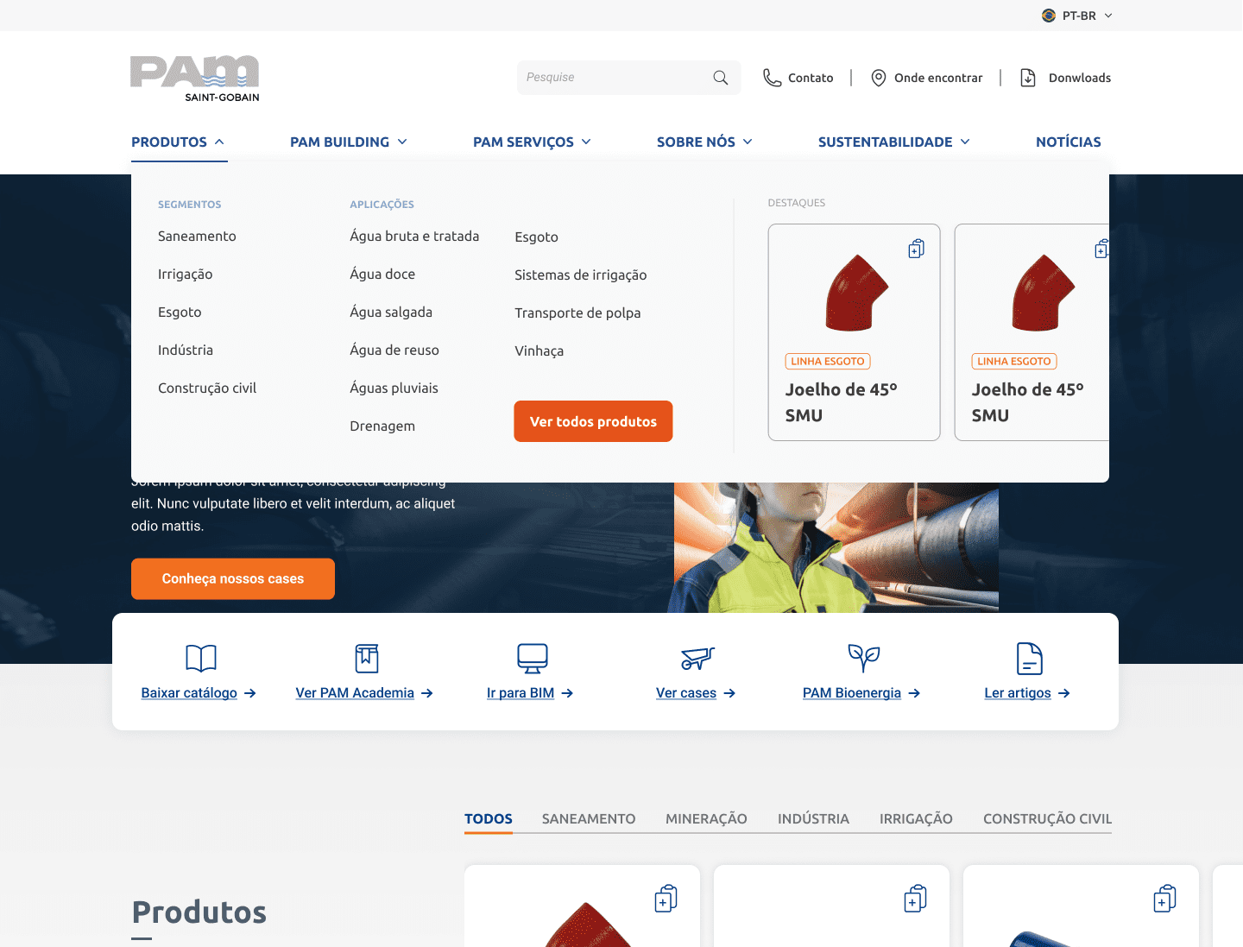Select Saneamento segment
Image resolution: width=1243 pixels, height=947 pixels.
click(x=197, y=236)
